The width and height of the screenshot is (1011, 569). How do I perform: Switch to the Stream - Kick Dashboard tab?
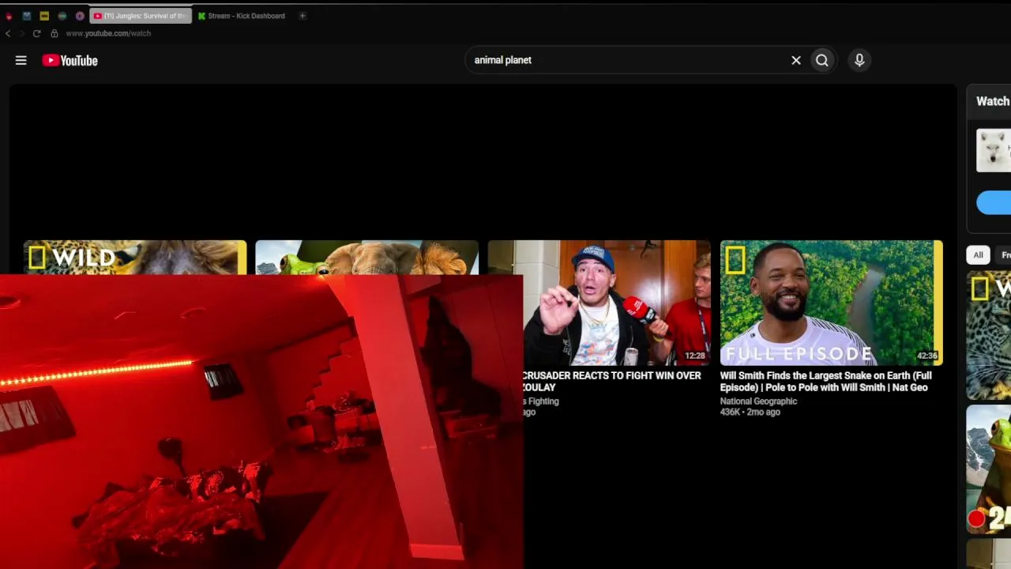(242, 16)
